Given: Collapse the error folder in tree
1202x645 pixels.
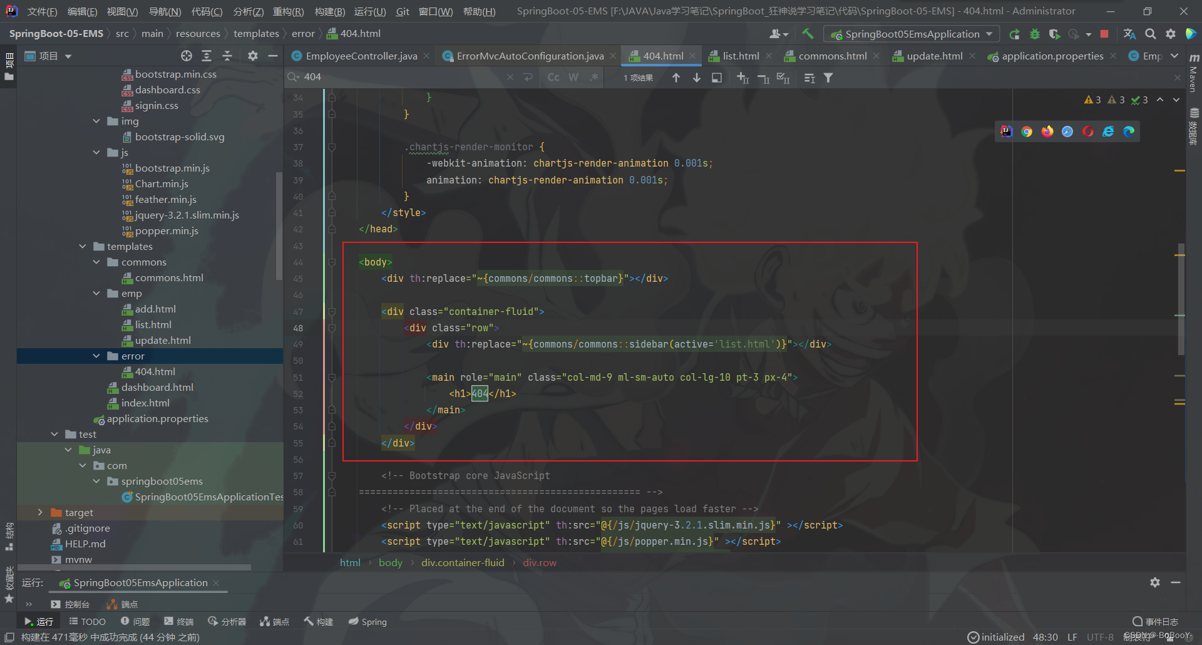Looking at the screenshot, I should (96, 356).
